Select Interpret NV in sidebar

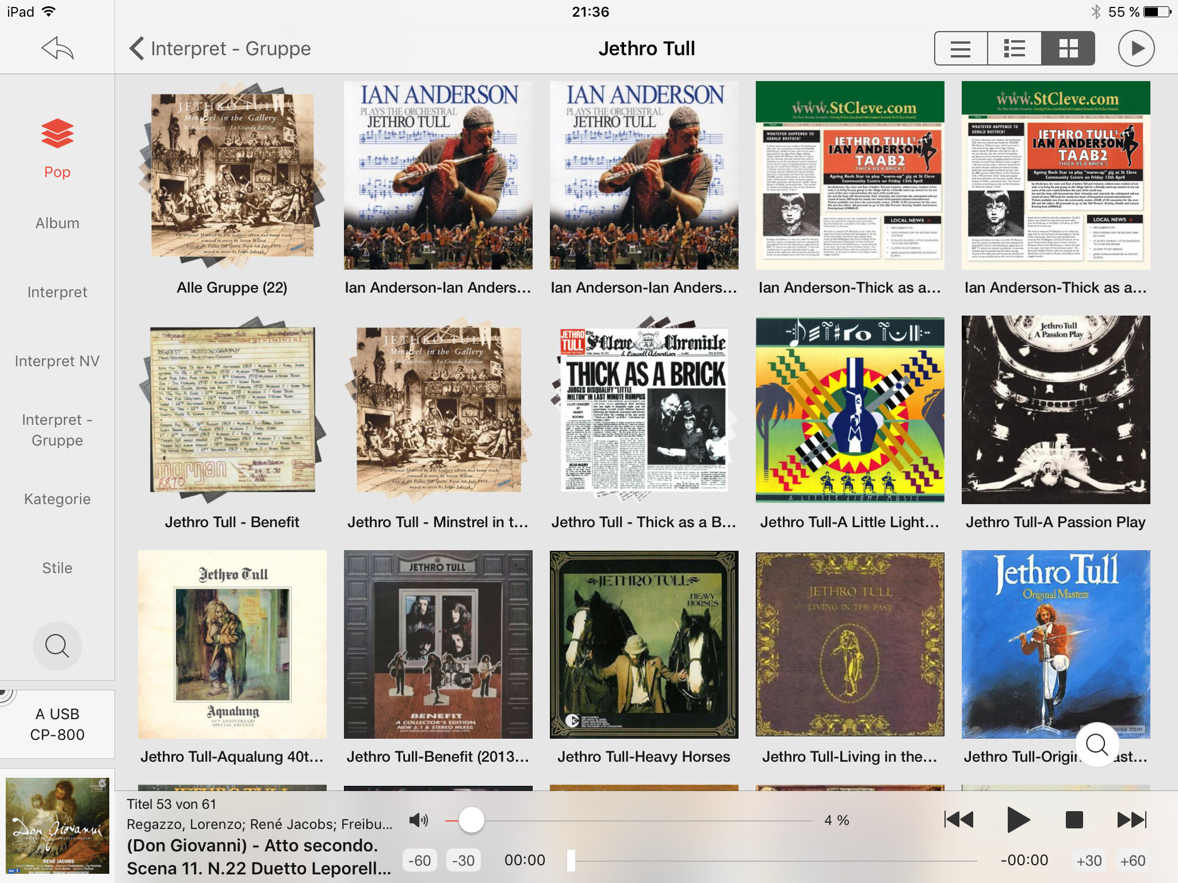tap(58, 361)
